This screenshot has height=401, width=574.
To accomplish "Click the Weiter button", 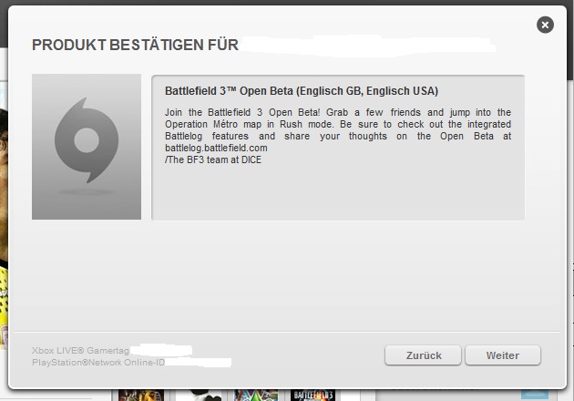I will [503, 355].
